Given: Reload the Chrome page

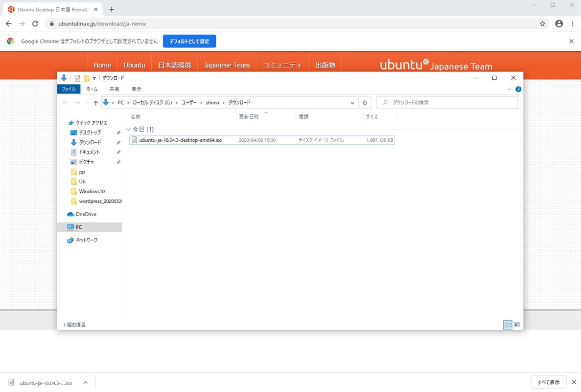Looking at the screenshot, I should pos(35,23).
